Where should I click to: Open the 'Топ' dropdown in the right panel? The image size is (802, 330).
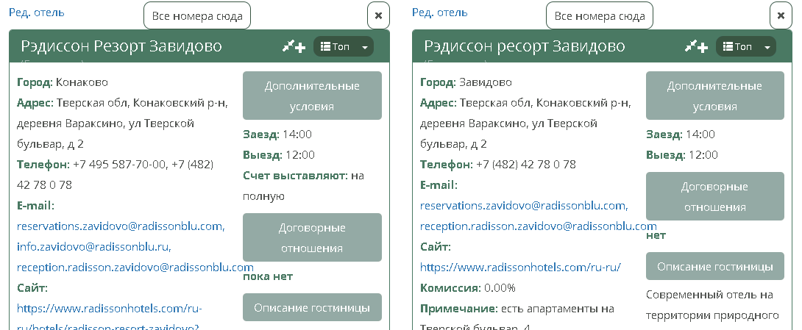click(x=746, y=47)
